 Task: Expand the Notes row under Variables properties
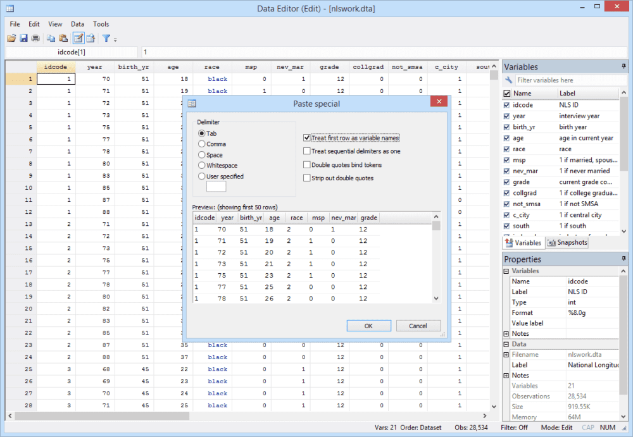[x=506, y=333]
